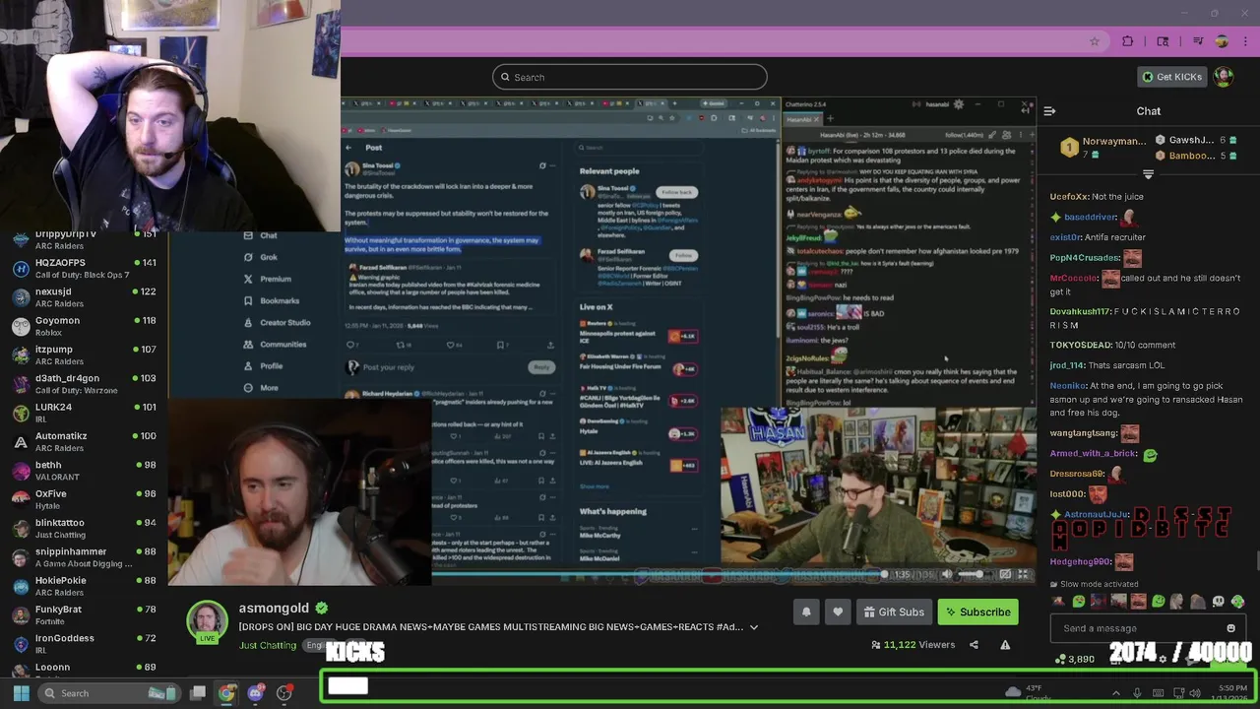The height and width of the screenshot is (709, 1260).
Task: Adjust the embedded video volume slider
Action: (973, 574)
